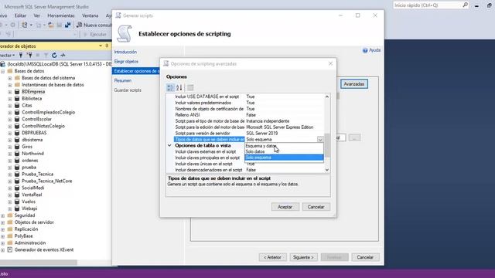Image resolution: width=495 pixels, height=278 pixels.
Task: Click the Disconnect plug icon in Object Explorer
Action: pyautogui.click(x=29, y=55)
